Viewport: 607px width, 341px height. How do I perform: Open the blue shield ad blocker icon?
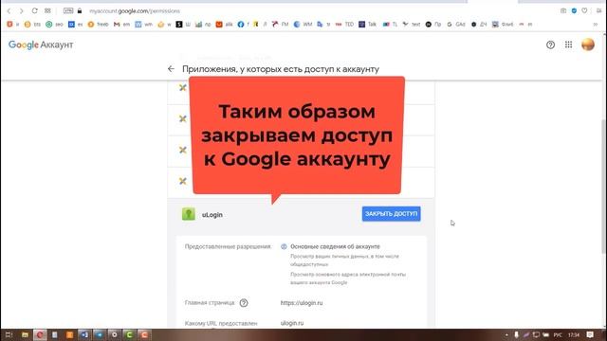pyautogui.click(x=574, y=10)
